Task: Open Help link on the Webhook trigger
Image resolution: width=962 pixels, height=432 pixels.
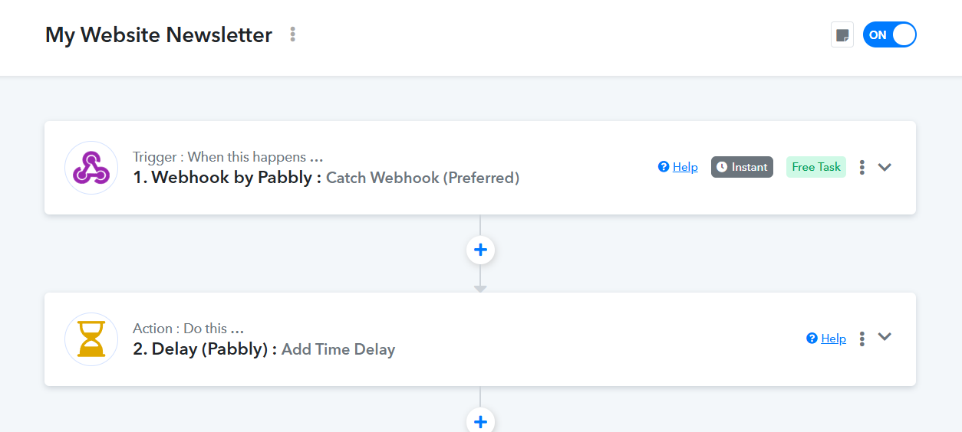Action: 685,167
